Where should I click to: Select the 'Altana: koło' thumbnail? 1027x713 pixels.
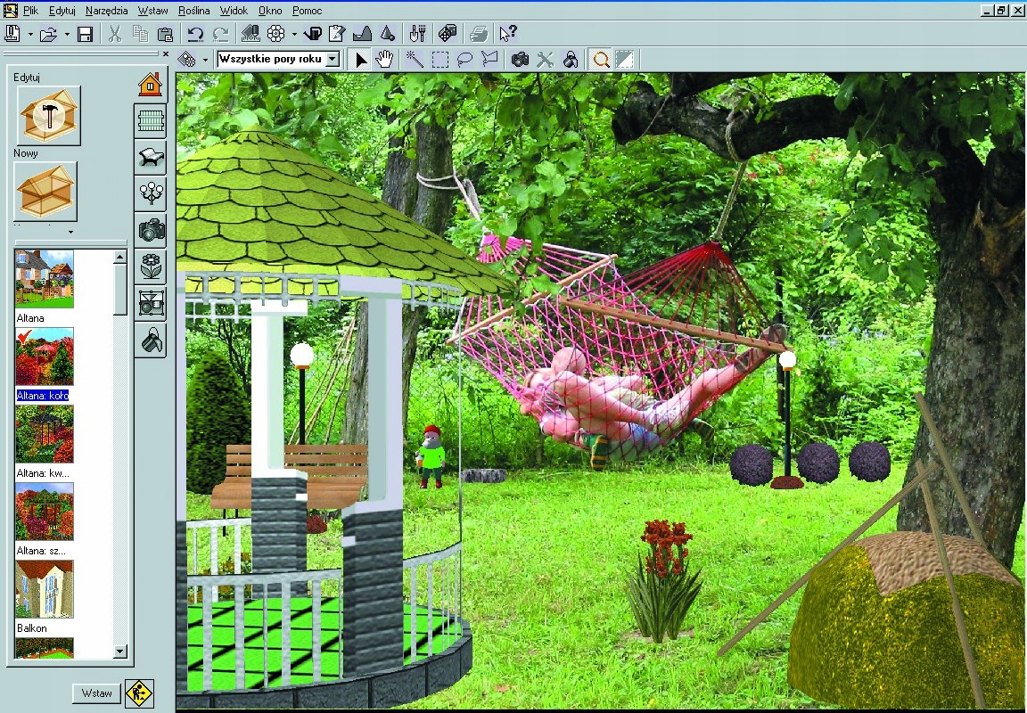44,356
